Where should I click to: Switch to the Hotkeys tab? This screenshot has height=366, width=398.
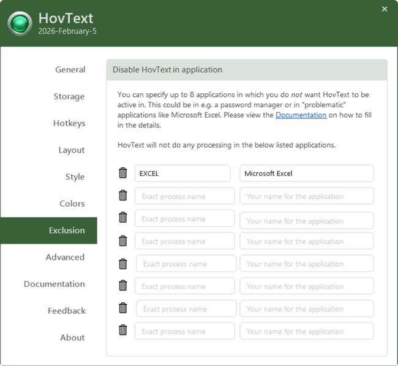point(69,123)
